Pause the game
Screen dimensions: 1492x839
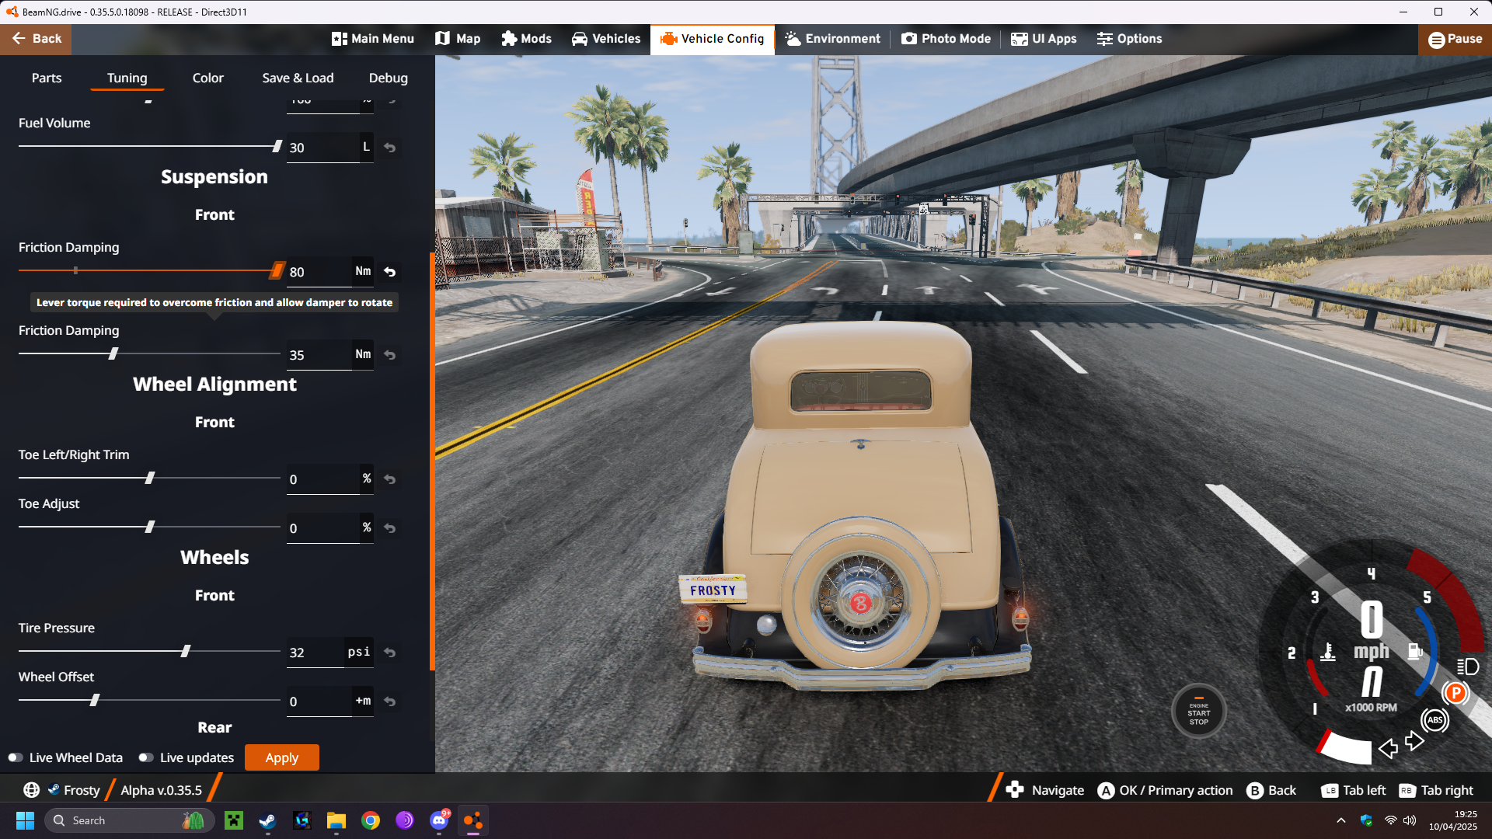click(1455, 39)
